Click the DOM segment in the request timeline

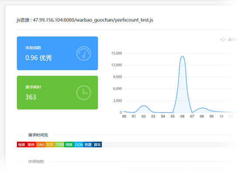pos(79,144)
